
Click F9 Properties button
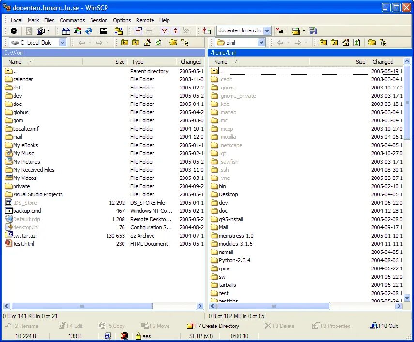point(331,326)
